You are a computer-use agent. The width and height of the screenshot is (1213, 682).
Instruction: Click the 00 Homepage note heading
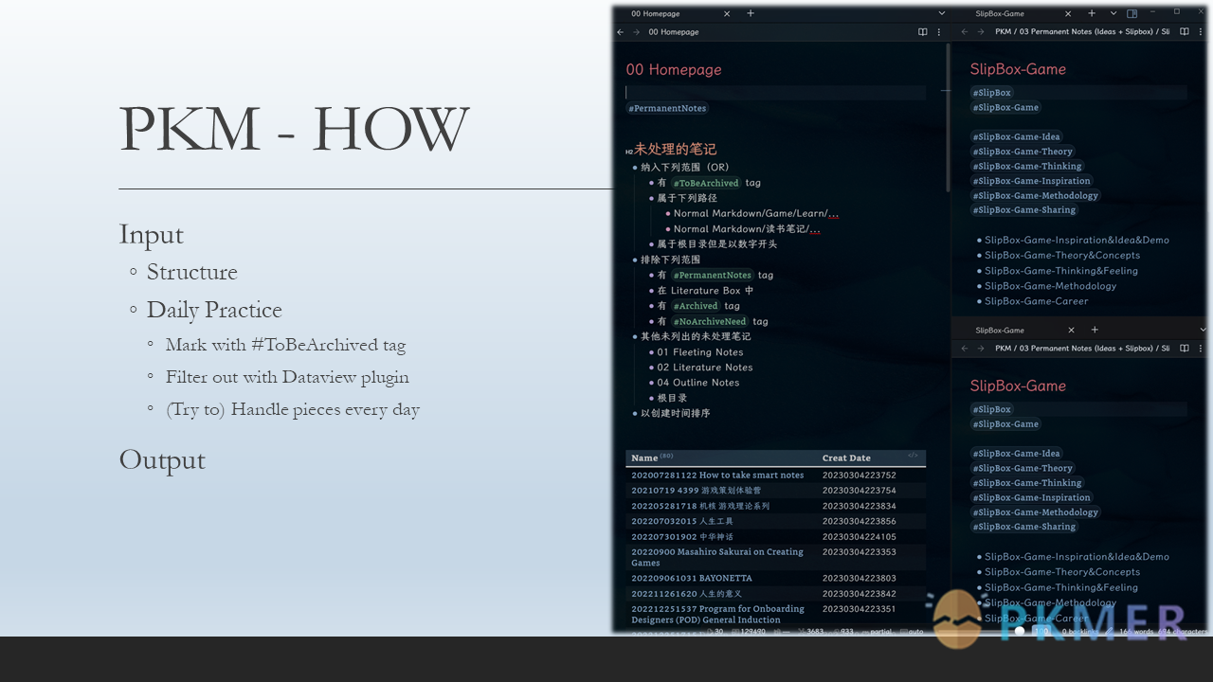[x=674, y=69]
